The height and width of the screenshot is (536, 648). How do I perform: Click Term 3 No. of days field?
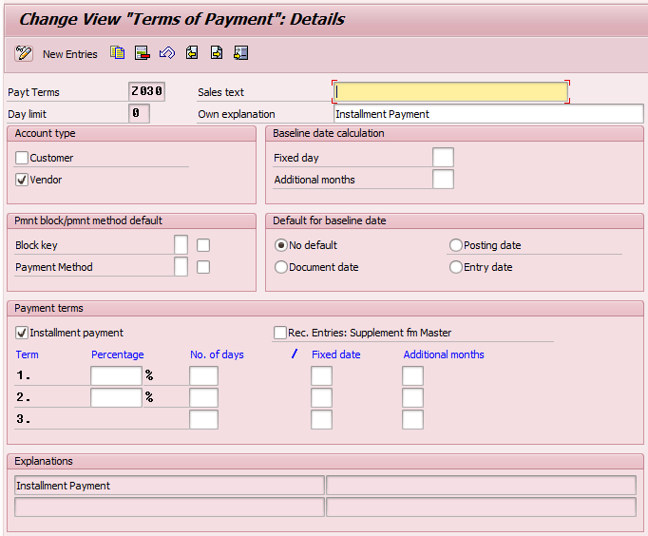[x=203, y=419]
